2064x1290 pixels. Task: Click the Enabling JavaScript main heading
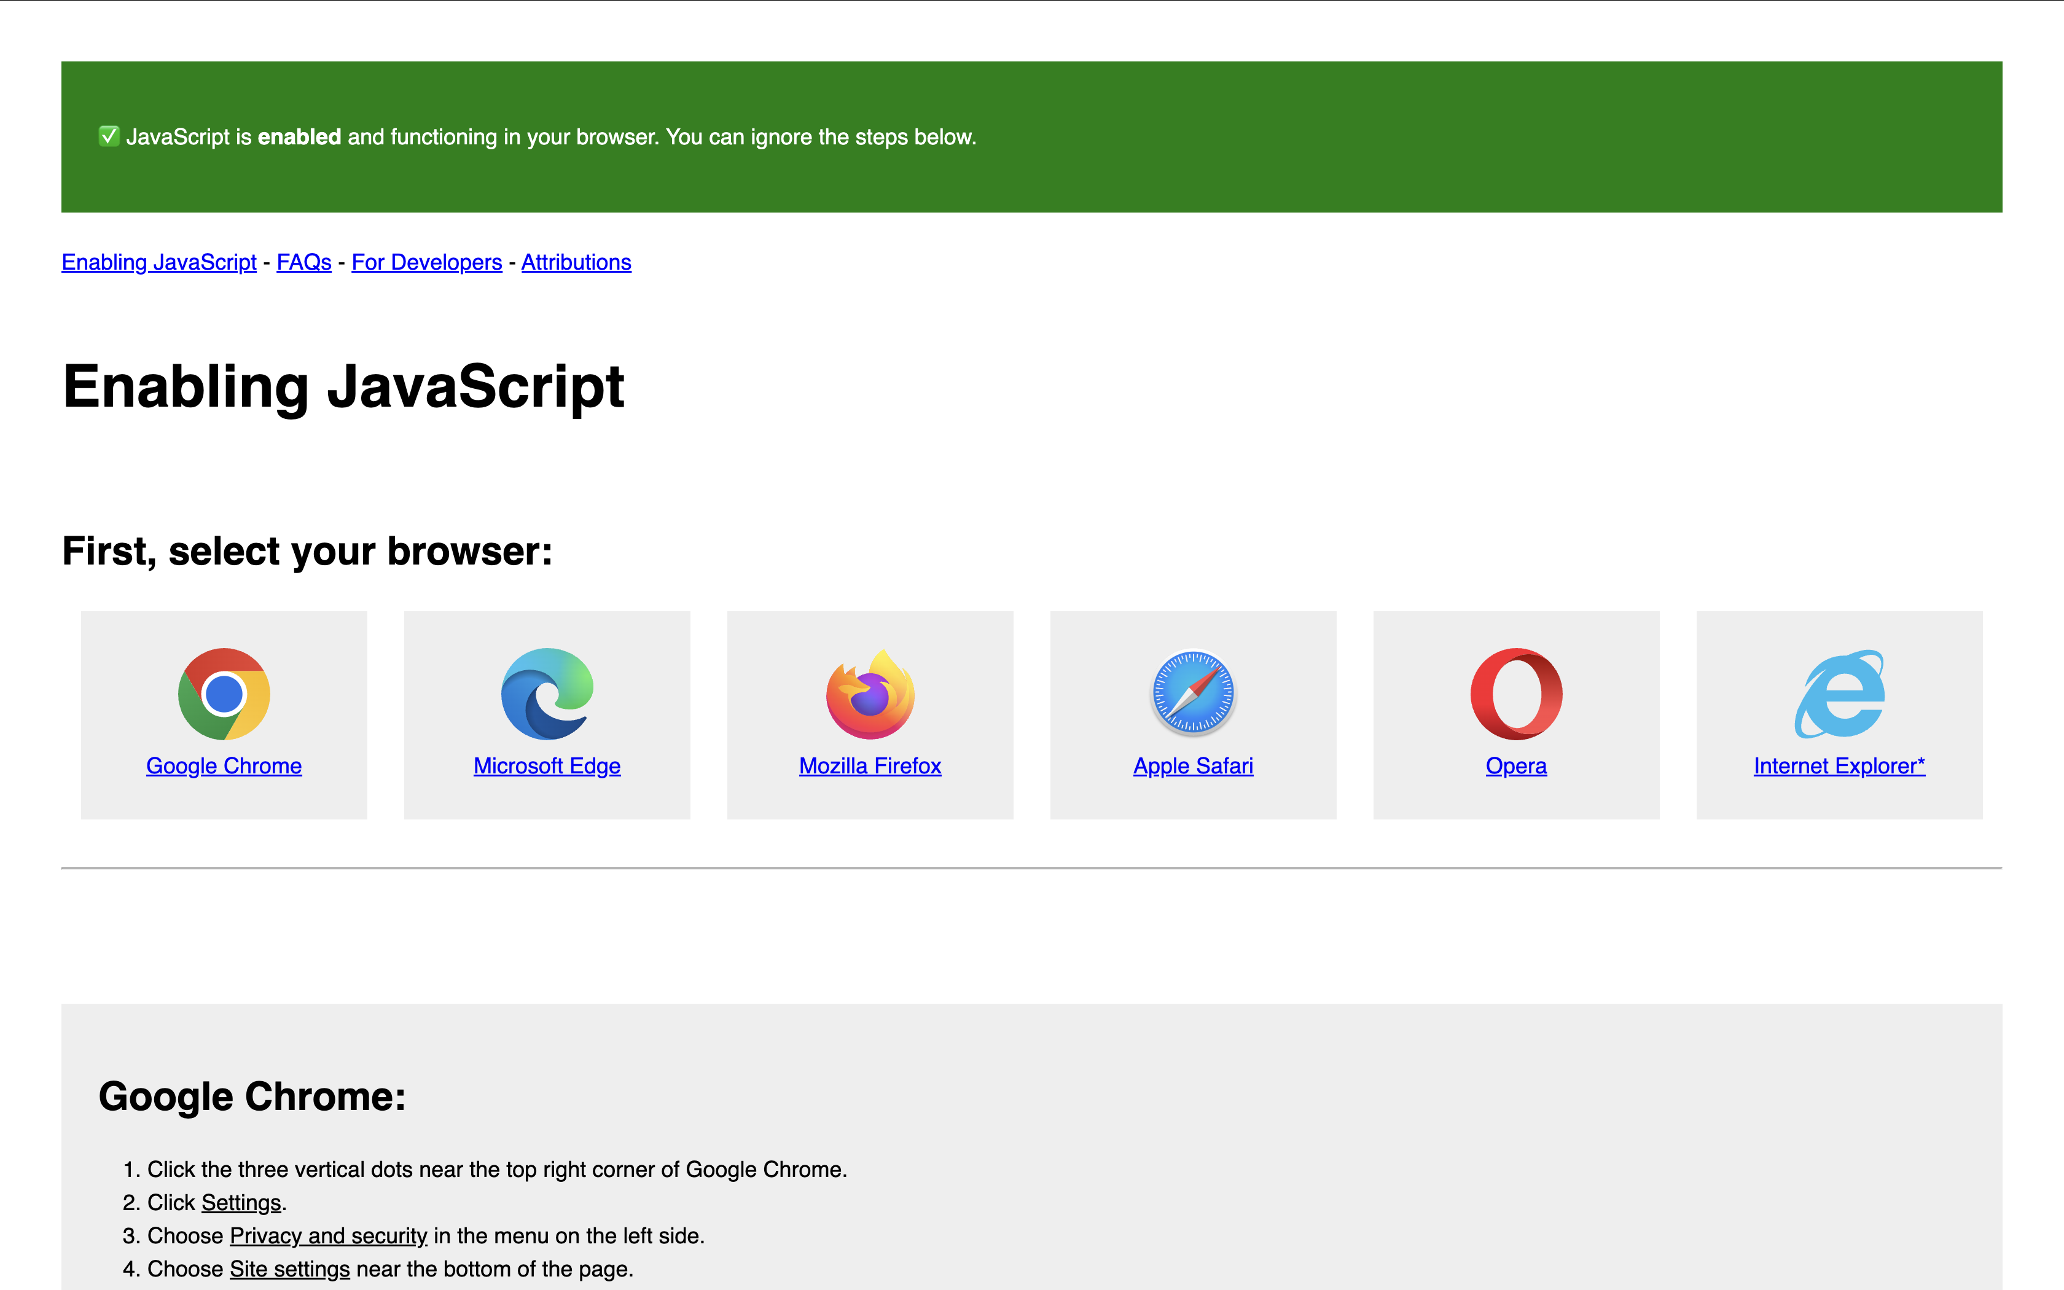click(x=344, y=386)
